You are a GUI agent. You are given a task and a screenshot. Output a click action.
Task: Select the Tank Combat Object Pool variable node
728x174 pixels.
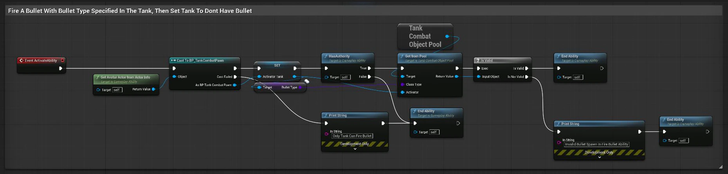point(425,36)
